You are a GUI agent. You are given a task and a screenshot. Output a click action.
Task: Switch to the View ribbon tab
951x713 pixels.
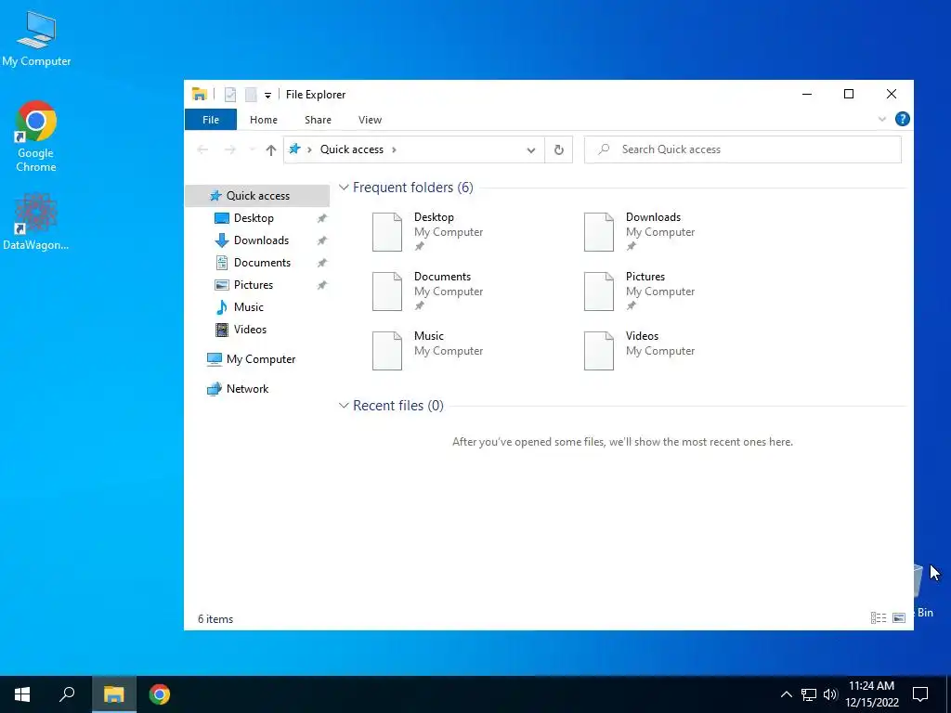tap(370, 120)
